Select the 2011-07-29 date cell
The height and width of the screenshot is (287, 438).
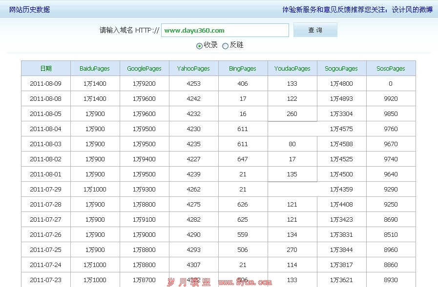(x=46, y=190)
